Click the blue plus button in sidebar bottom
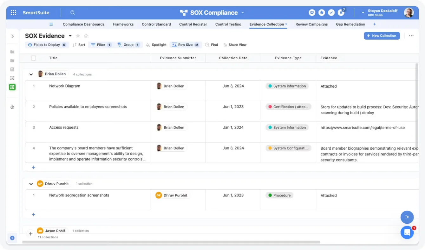This screenshot has width=425, height=250. (12, 238)
